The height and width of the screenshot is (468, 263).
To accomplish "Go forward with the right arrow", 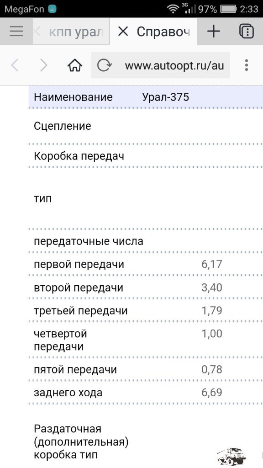I will click(44, 65).
